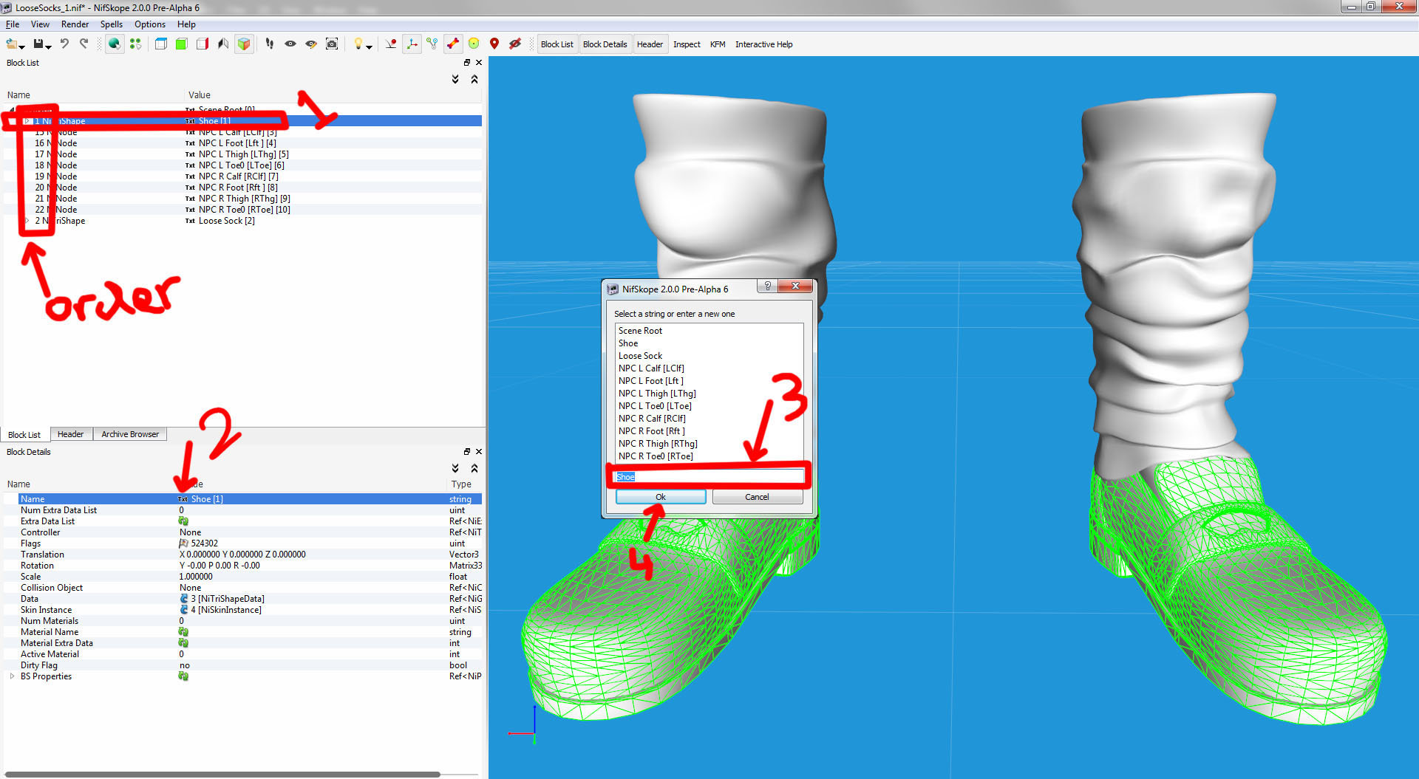Viewport: 1419px width, 779px height.
Task: Click the Undo arrow icon
Action: tap(64, 44)
